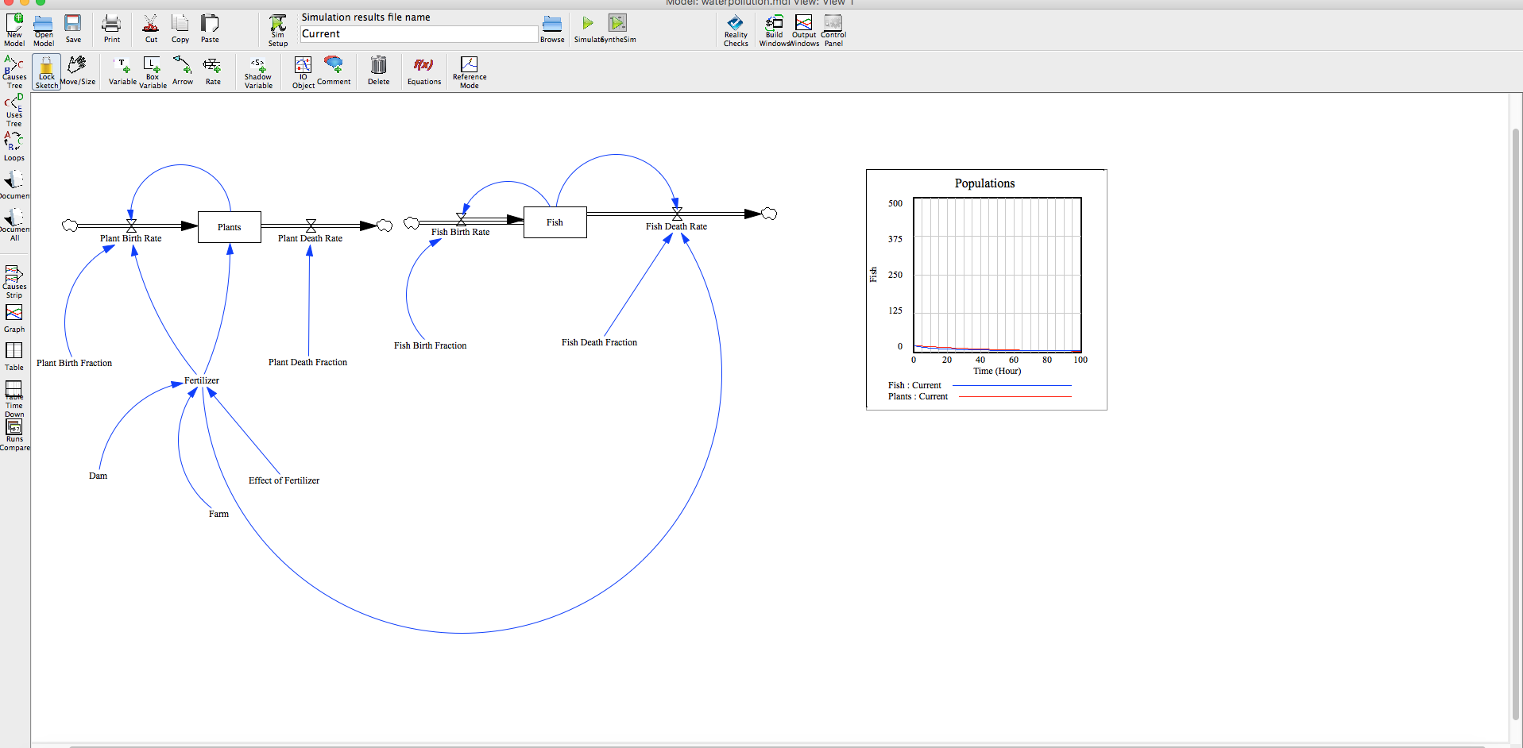Viewport: 1523px width, 748px height.
Task: Click the Effect of Fertilizer variable
Action: [284, 480]
